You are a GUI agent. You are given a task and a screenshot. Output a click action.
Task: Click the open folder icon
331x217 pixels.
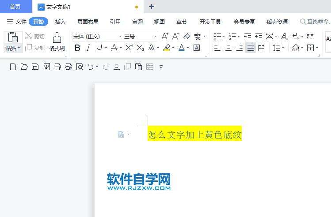(x=24, y=67)
